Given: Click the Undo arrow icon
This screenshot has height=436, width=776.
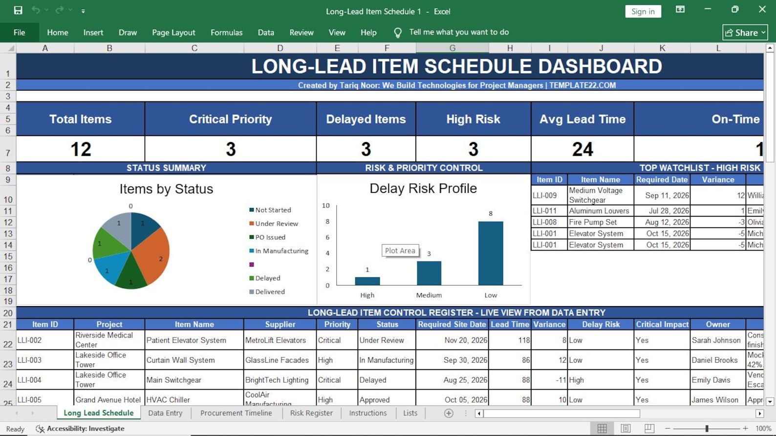Looking at the screenshot, I should [36, 10].
